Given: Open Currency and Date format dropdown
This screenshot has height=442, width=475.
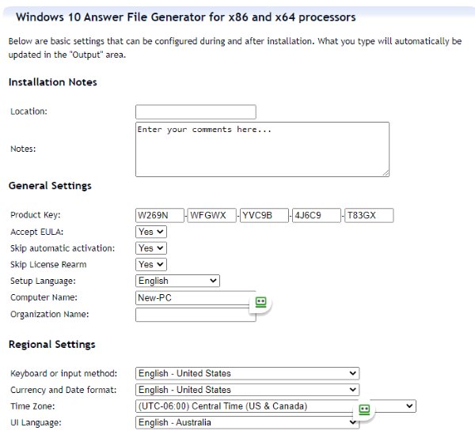Looking at the screenshot, I should coord(247,390).
